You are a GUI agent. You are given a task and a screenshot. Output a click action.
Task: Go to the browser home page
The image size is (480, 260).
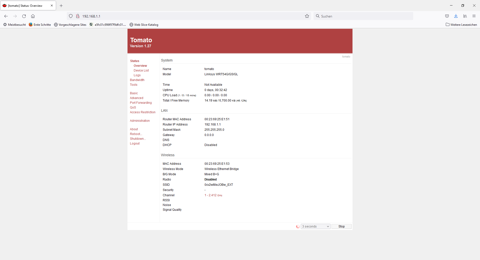[33, 16]
